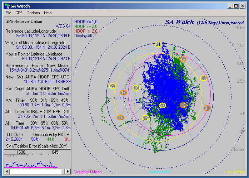Open the Options menu
249x178 pixels.
click(33, 13)
